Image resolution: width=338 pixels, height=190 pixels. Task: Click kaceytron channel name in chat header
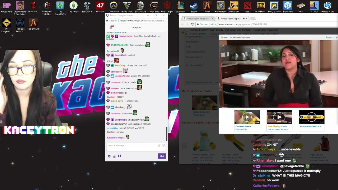click(x=136, y=27)
